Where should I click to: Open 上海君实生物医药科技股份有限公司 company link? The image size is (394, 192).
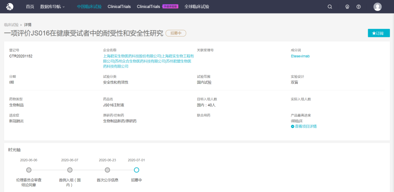(x=132, y=56)
